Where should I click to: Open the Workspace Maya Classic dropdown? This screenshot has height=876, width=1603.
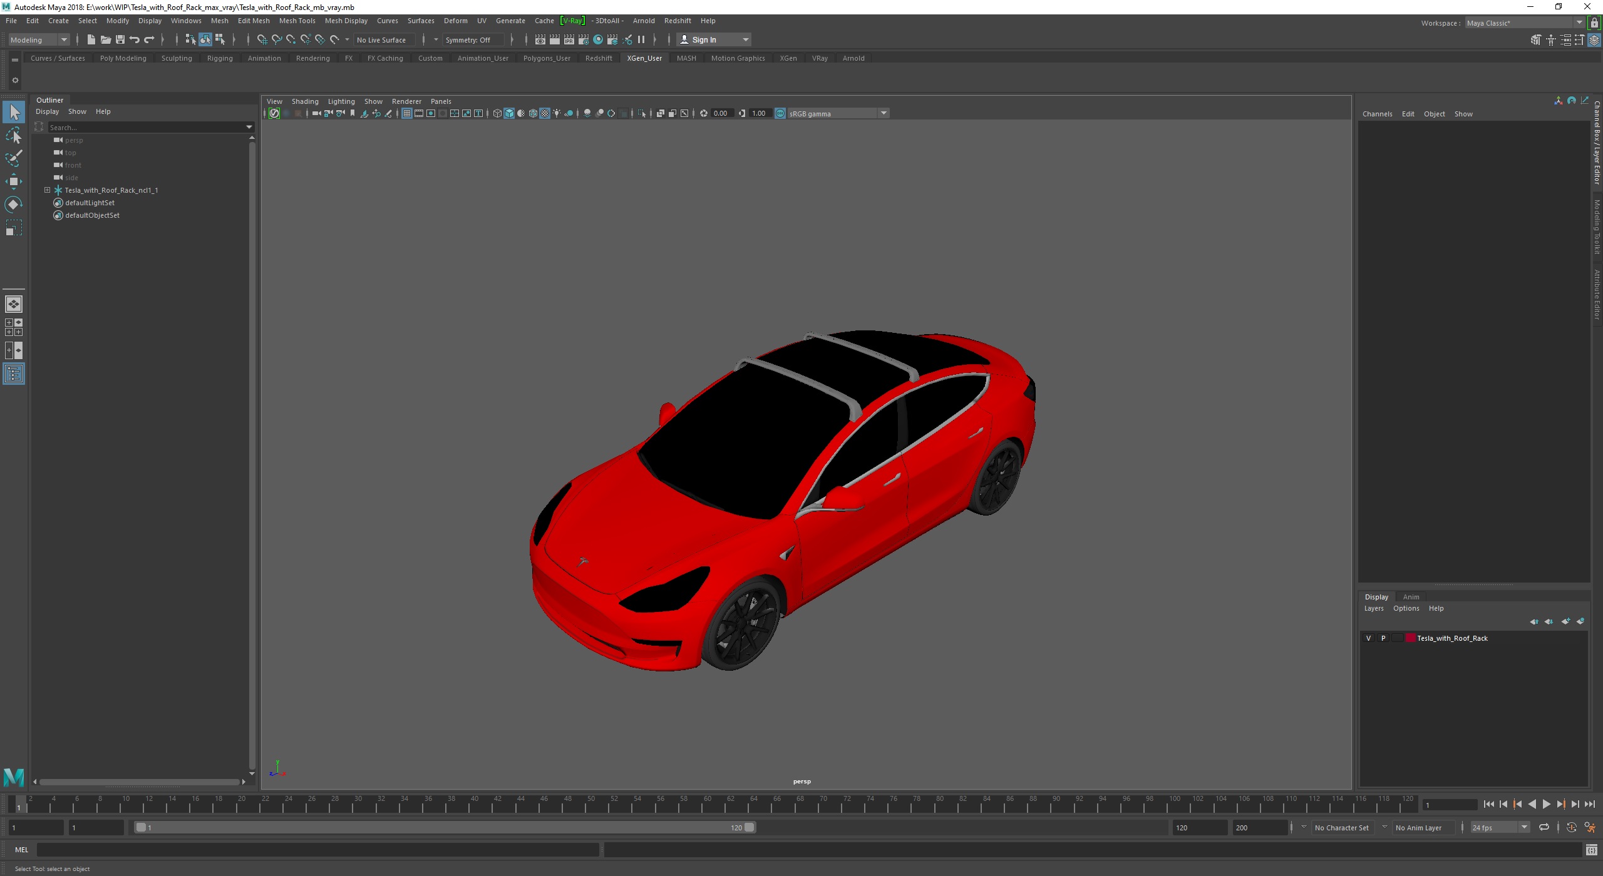1525,23
